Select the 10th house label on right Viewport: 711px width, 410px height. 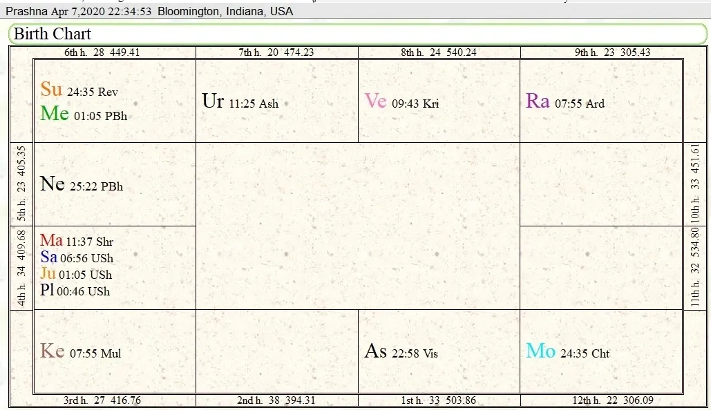pyautogui.click(x=694, y=184)
